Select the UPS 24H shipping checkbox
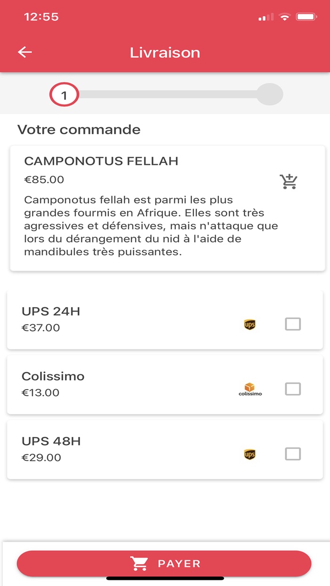This screenshot has width=330, height=586. (x=293, y=324)
